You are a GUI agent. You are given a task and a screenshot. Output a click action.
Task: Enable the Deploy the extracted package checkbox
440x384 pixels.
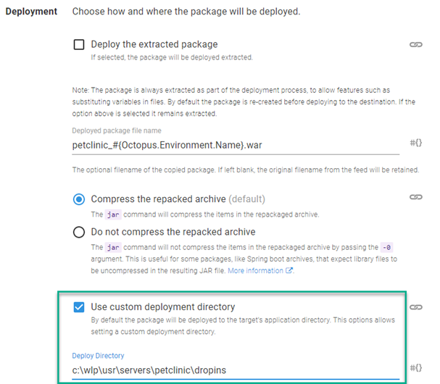tap(79, 45)
